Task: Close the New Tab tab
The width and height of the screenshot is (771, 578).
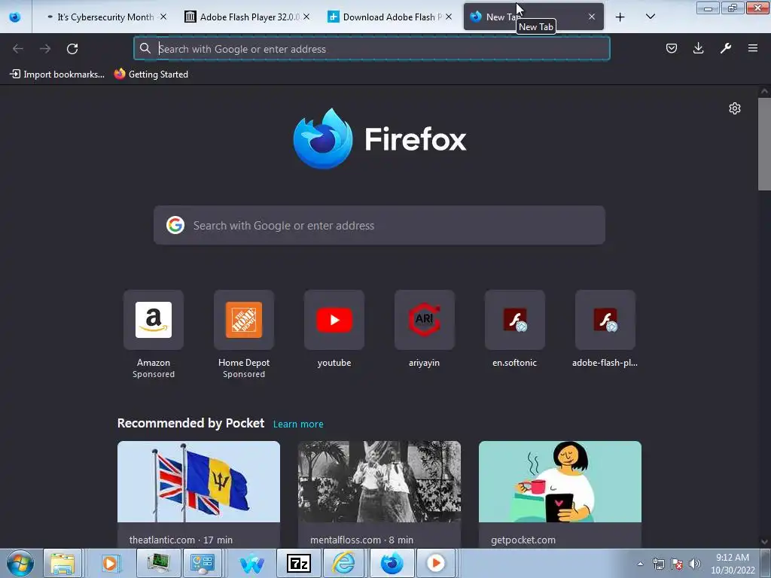Action: coord(592,17)
